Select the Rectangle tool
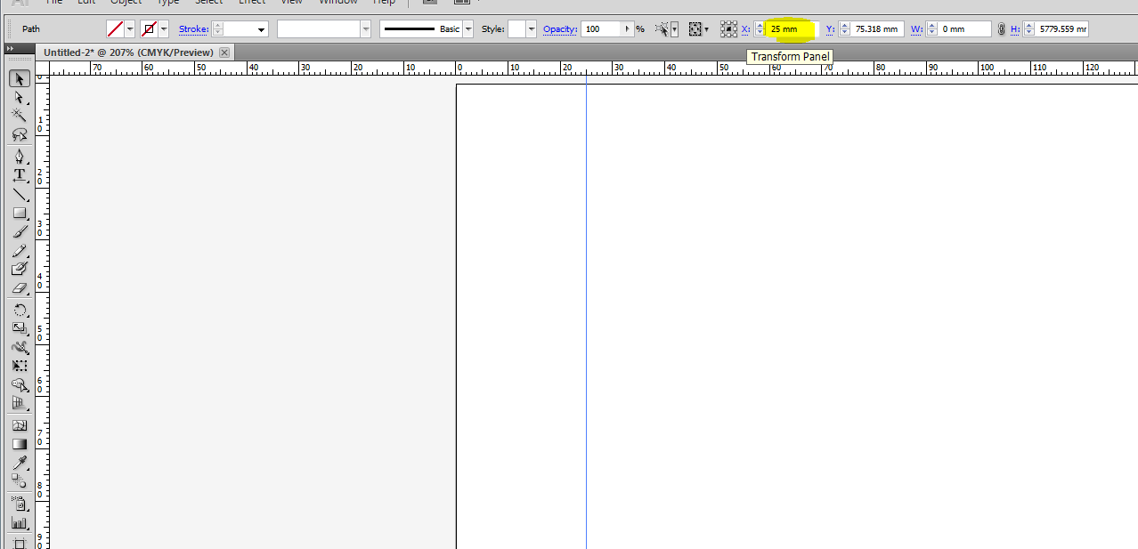 point(19,213)
